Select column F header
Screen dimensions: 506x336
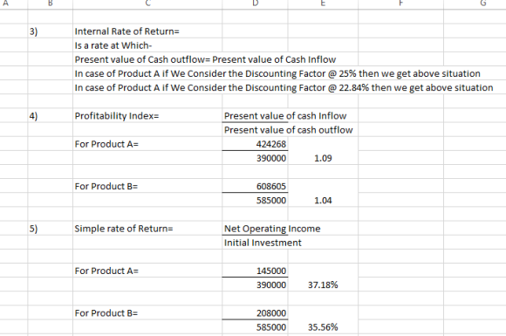click(400, 4)
